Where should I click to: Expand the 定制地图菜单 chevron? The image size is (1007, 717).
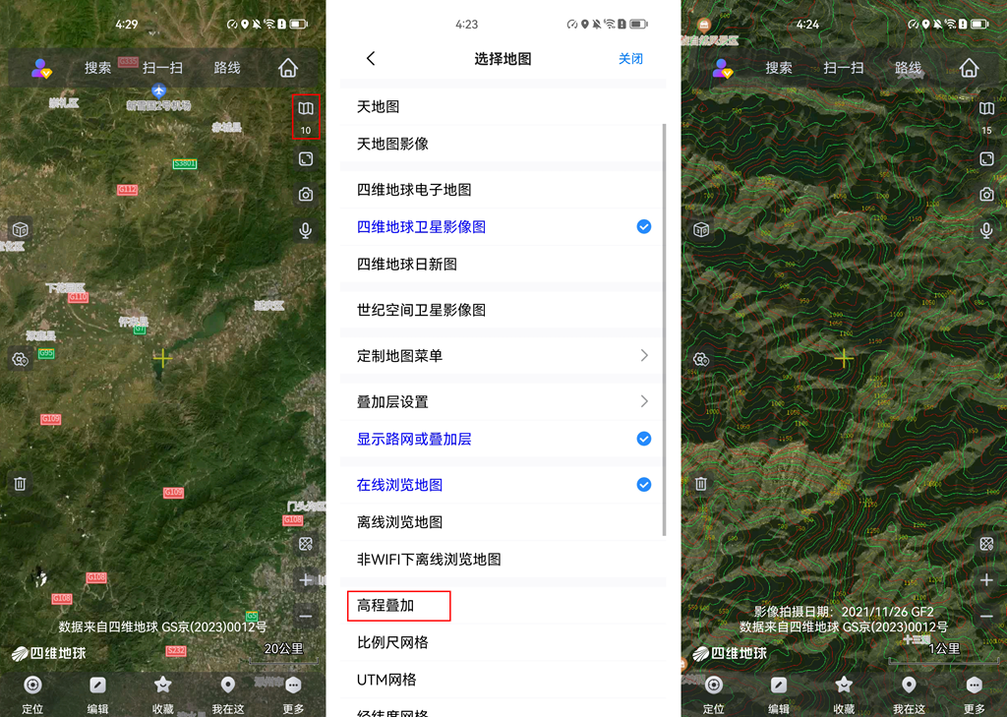click(644, 355)
